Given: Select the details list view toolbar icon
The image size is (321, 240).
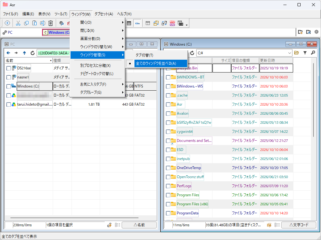Looking at the screenshot, I should [x=129, y=23].
